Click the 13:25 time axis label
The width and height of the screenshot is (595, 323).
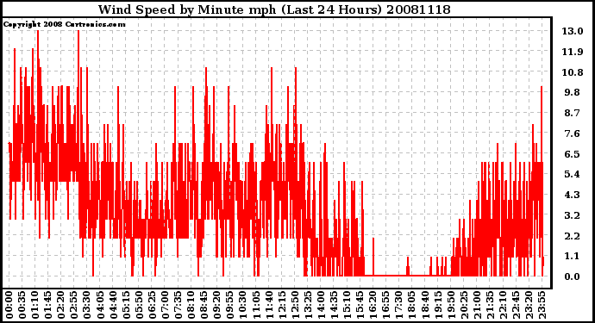coord(308,305)
